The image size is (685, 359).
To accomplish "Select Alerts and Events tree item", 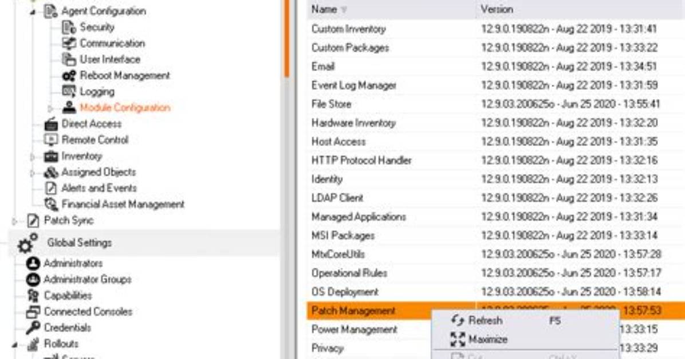I will 99,188.
